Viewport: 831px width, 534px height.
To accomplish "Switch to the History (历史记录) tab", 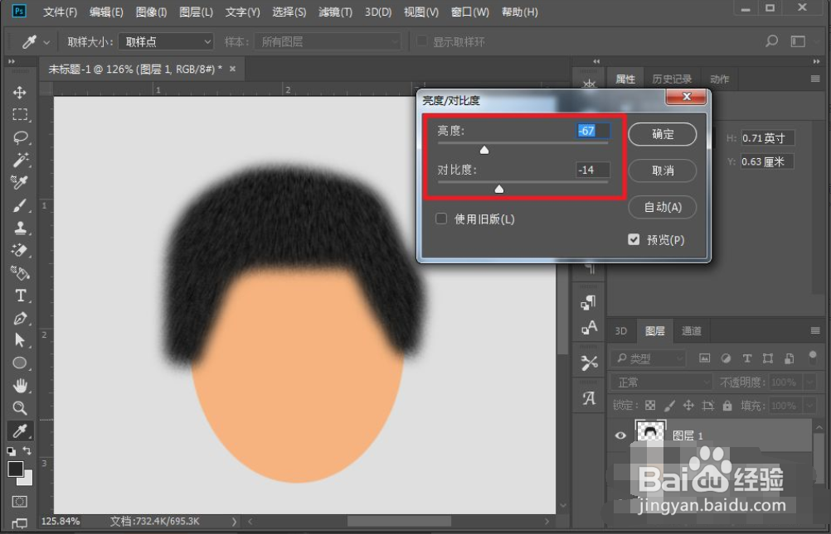I will (672, 79).
